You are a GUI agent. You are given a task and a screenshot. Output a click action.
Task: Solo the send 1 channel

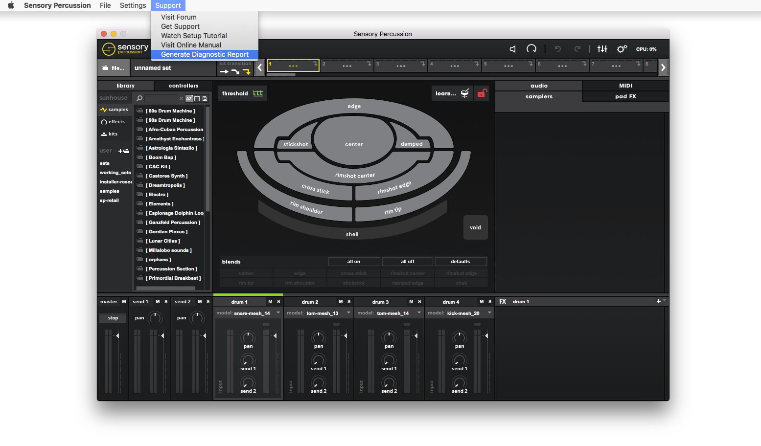(x=166, y=302)
